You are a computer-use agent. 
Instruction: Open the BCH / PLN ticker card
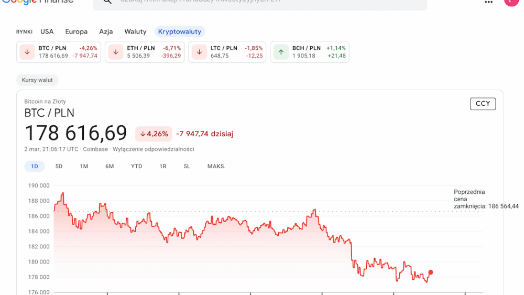pyautogui.click(x=310, y=52)
